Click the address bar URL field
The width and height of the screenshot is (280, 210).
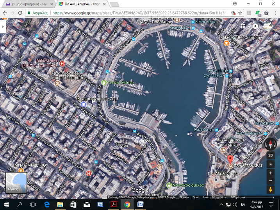[x=140, y=13]
